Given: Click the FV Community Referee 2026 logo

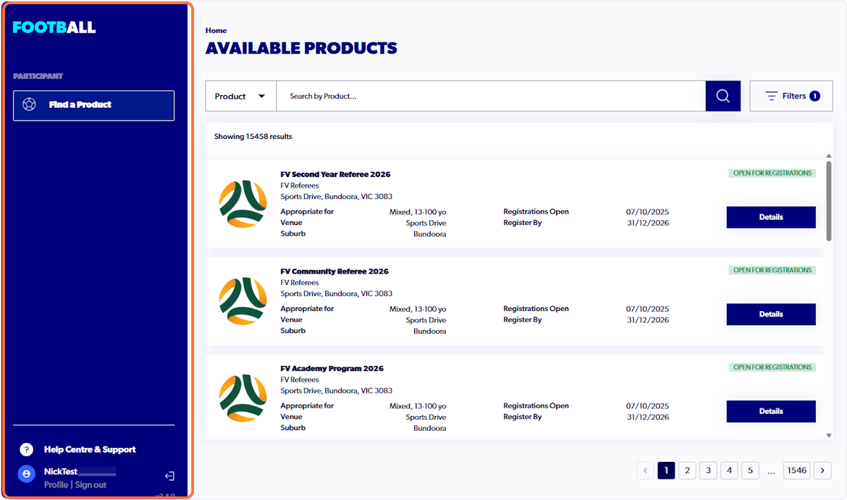Looking at the screenshot, I should coord(243,301).
